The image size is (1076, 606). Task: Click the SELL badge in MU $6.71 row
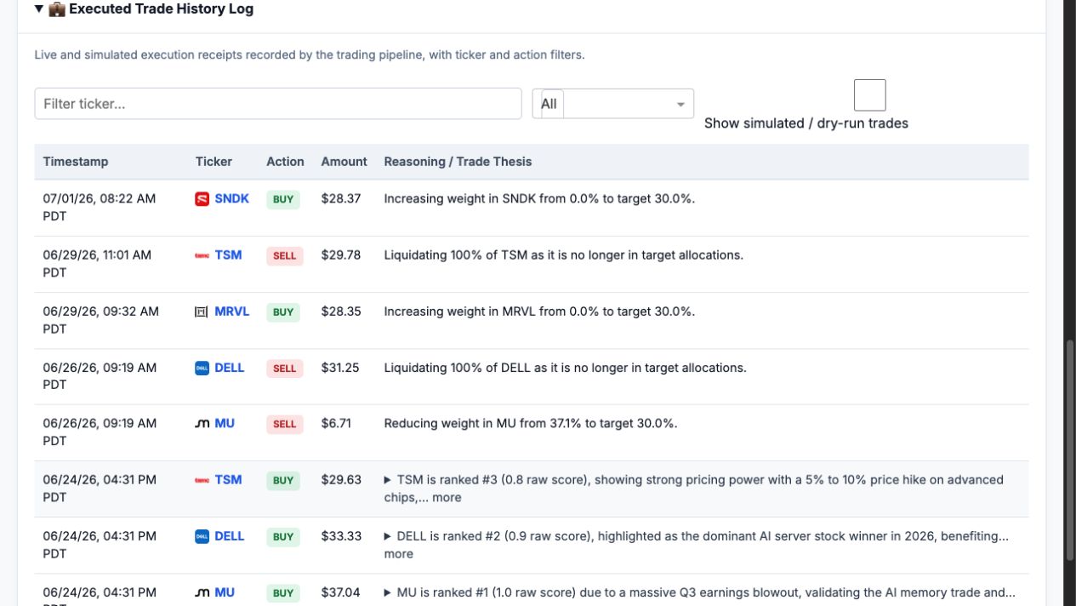(x=285, y=424)
